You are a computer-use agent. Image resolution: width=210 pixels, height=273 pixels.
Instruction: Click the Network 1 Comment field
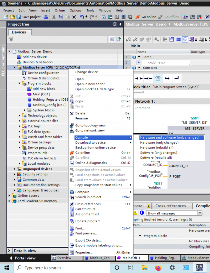[x=172, y=108]
